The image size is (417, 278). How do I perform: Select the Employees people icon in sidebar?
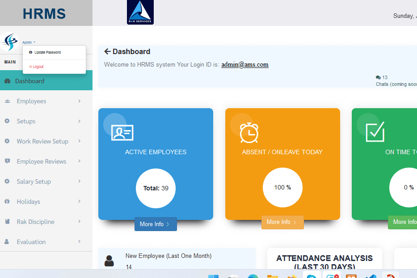(x=7, y=101)
